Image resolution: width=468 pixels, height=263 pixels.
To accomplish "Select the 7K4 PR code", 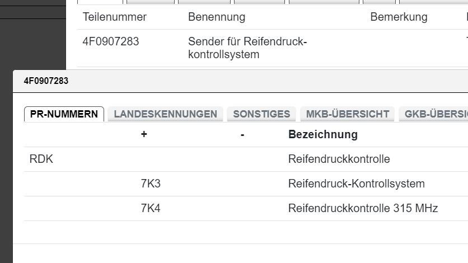I will click(151, 209).
